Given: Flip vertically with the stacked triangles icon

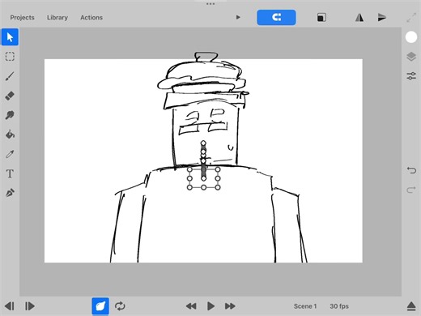Looking at the screenshot, I should click(381, 18).
